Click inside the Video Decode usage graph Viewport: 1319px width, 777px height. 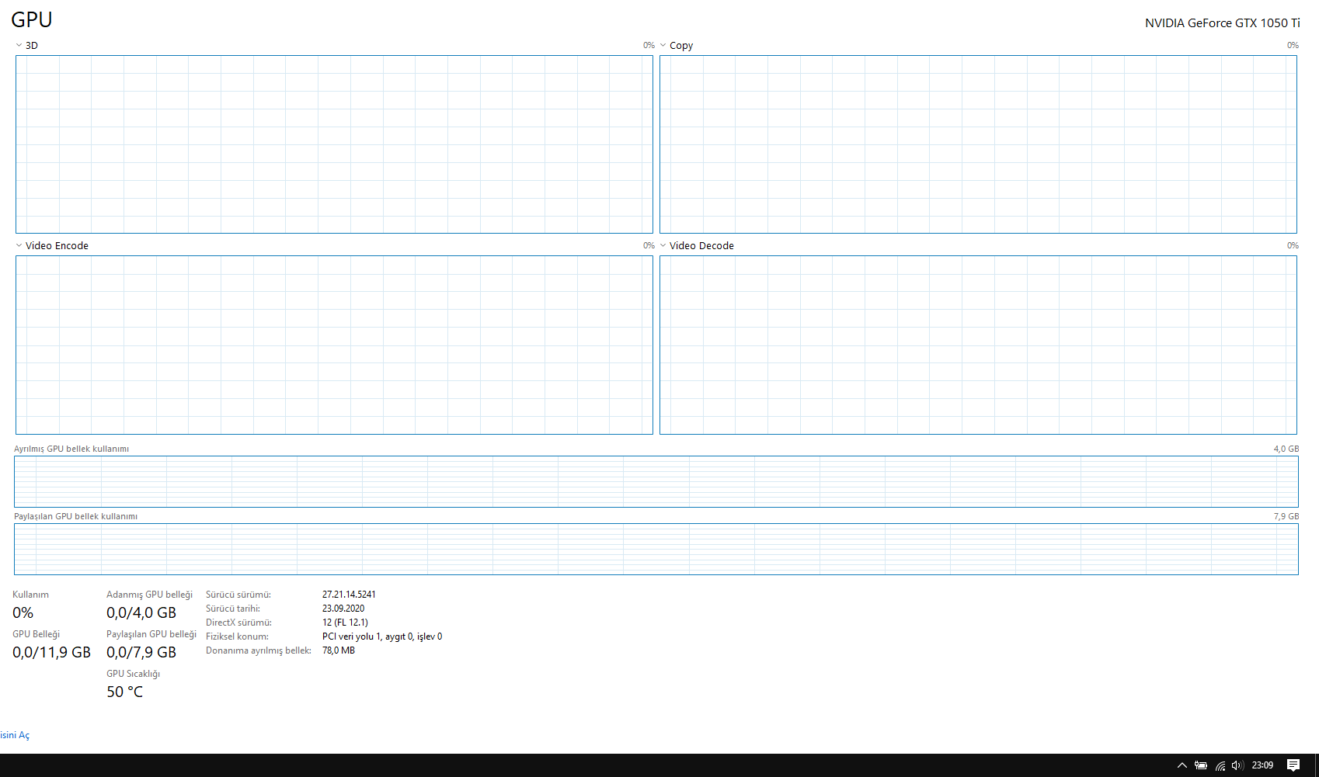[x=978, y=345]
